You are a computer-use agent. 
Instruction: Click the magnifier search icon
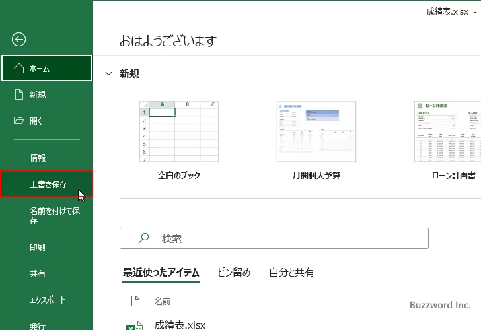pyautogui.click(x=142, y=238)
